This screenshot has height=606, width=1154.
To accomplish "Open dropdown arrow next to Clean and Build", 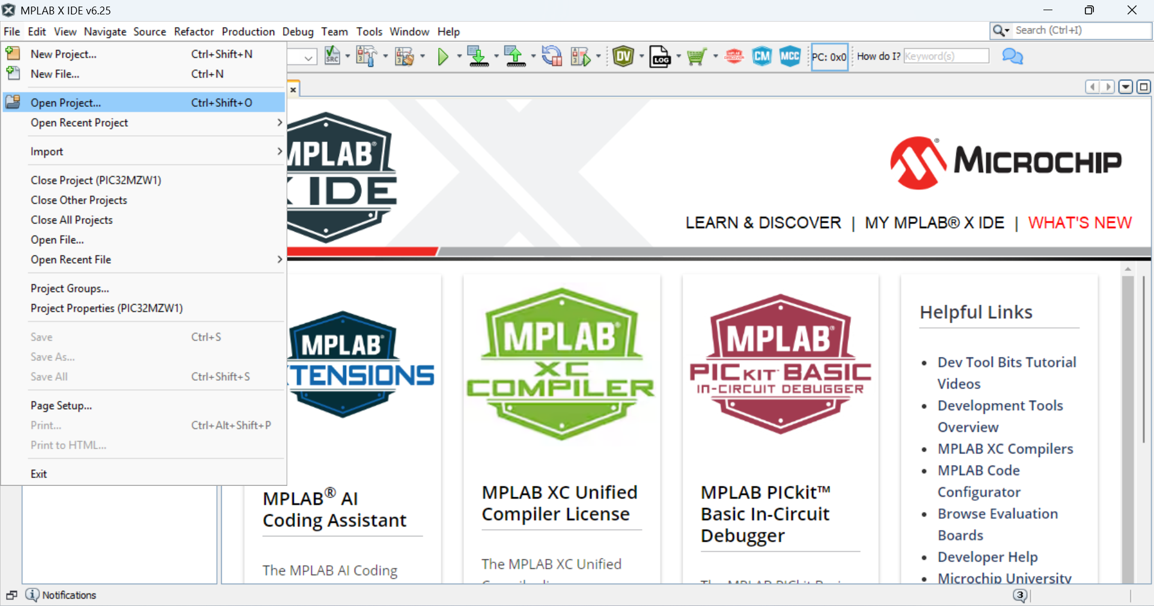I will pyautogui.click(x=423, y=56).
